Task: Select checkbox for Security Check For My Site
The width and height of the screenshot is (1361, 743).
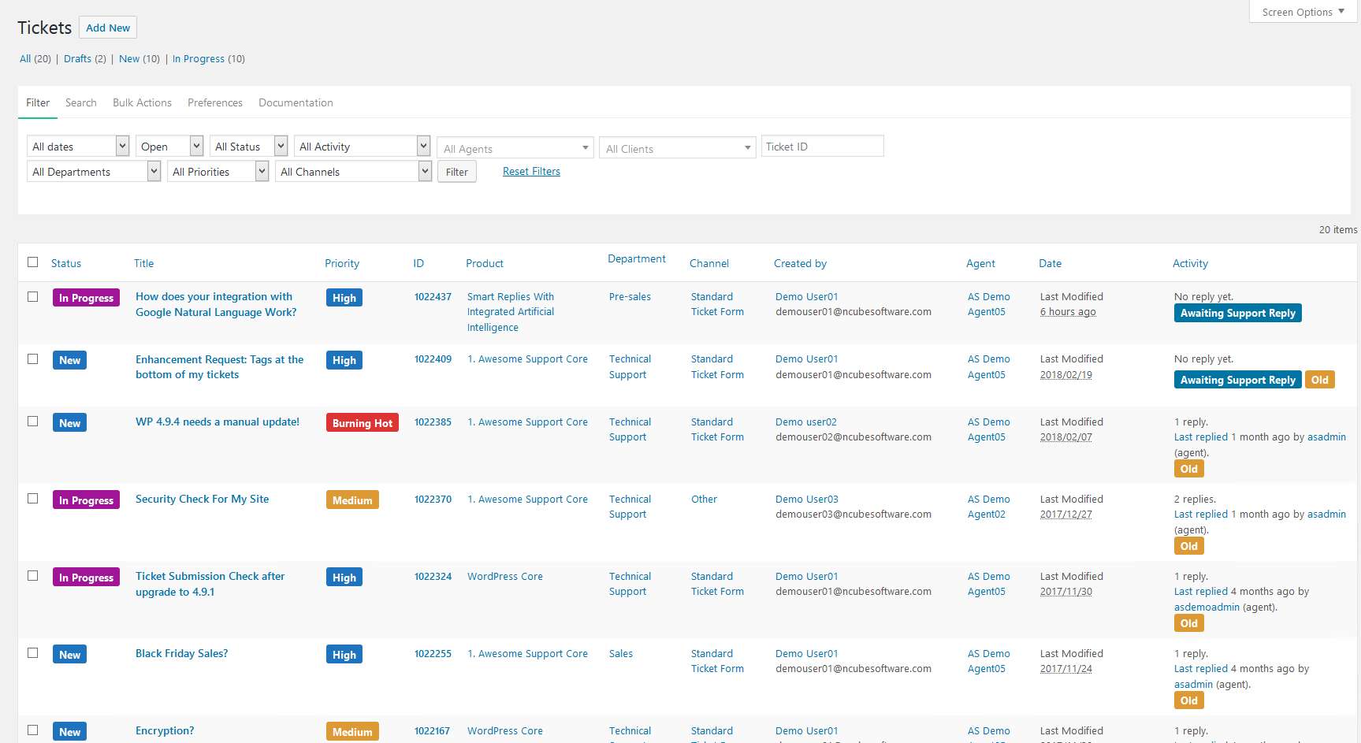Action: pos(33,499)
